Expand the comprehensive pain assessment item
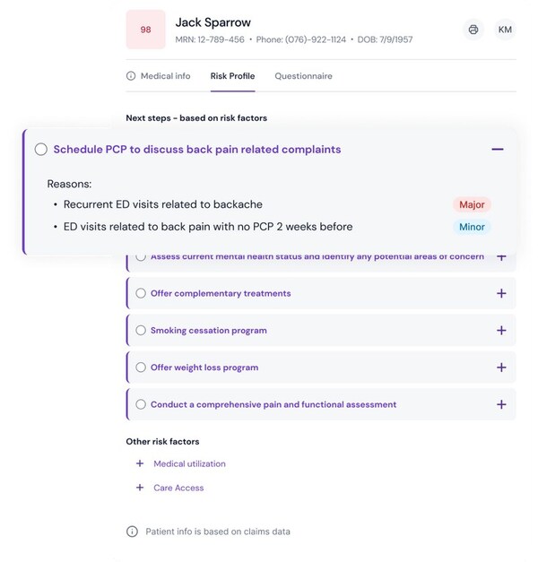The height and width of the screenshot is (562, 538). (501, 404)
